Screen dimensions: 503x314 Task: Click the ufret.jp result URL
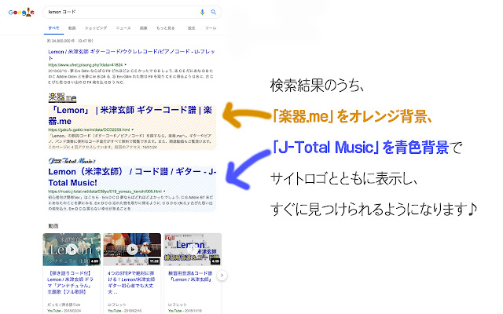click(x=85, y=64)
